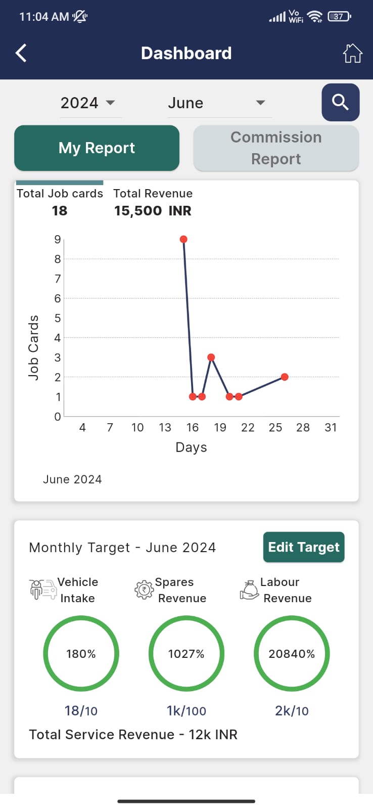Tap the highest chart point at 9
Viewport: 373px width, 809px height.
tap(183, 239)
